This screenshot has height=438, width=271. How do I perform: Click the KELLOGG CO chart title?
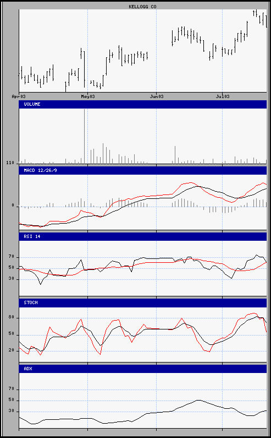coord(142,7)
